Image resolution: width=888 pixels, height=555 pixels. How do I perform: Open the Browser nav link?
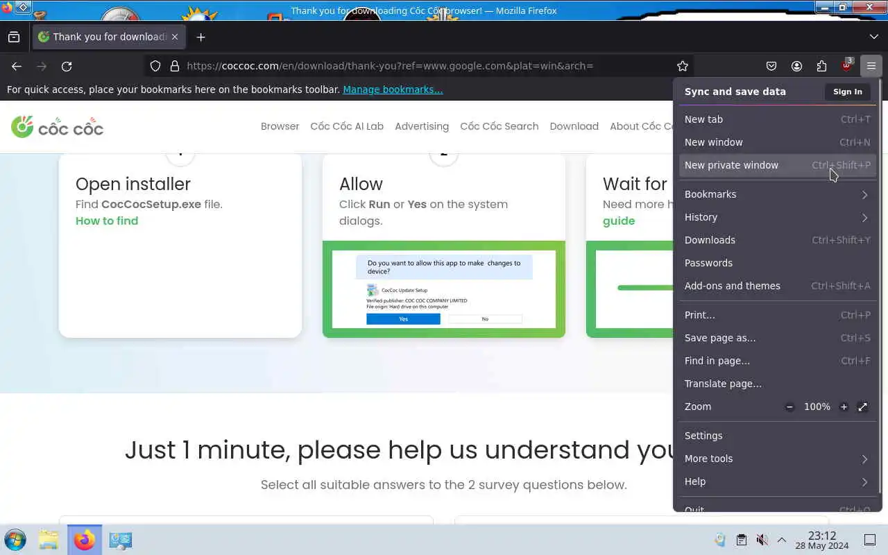coord(280,126)
